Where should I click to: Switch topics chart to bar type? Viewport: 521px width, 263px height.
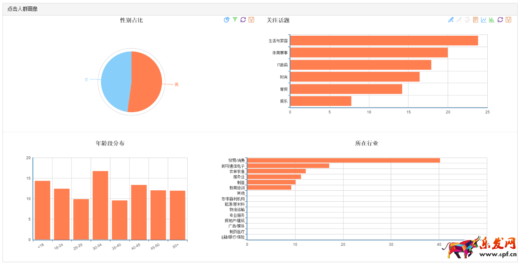[x=491, y=20]
